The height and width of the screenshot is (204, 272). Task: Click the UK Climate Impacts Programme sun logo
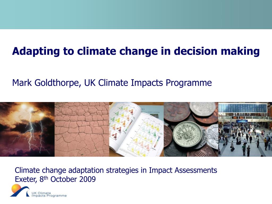point(20,190)
